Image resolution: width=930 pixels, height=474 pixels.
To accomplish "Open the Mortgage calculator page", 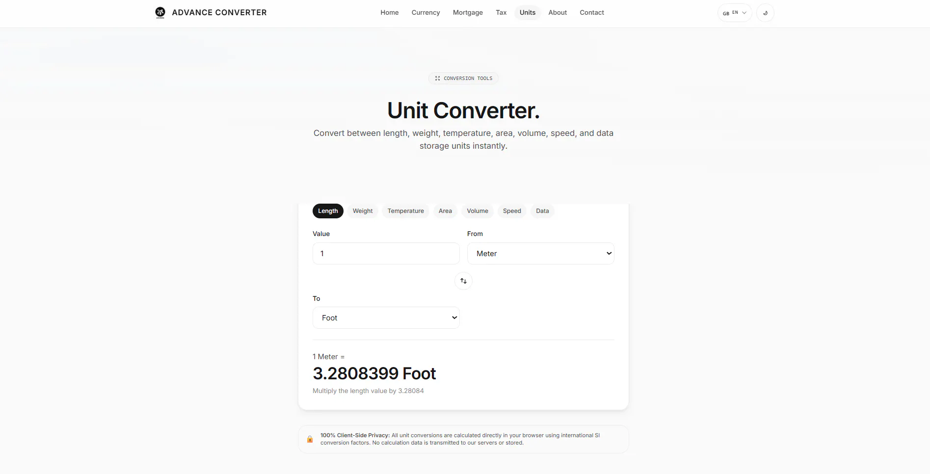I will pos(468,13).
